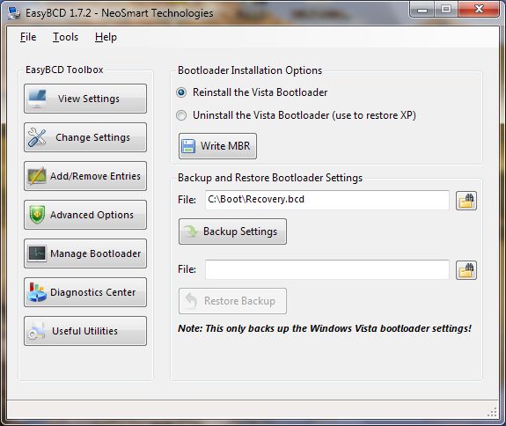506x426 pixels.
Task: Click the Advanced Options shield icon
Action: point(37,215)
